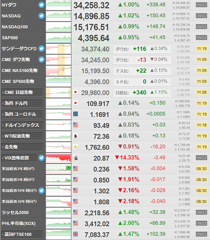This screenshot has height=240, width=210.
Task: Expand the VIX恐怖指数 entry
Action: click(19, 158)
